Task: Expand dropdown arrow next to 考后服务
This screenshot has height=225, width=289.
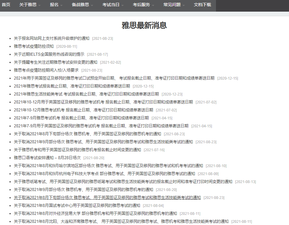Action: tap(153, 6)
